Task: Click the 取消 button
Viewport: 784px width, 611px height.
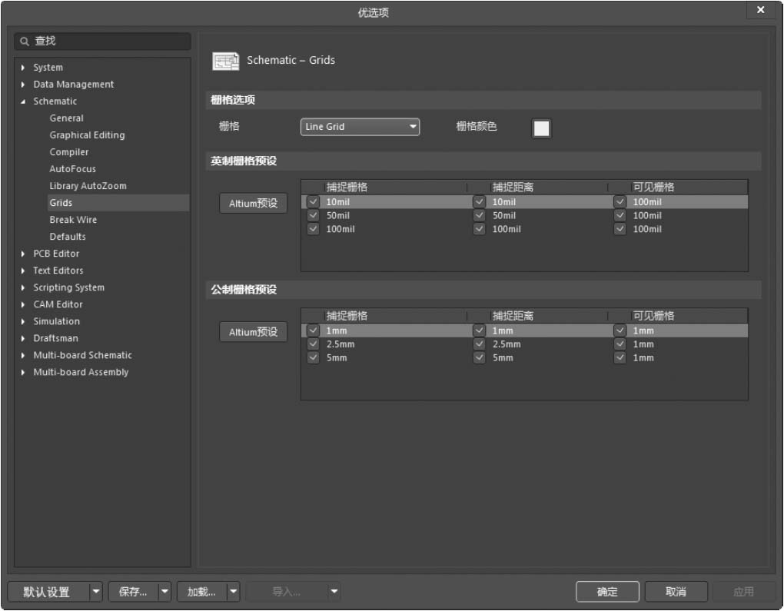Action: click(x=676, y=592)
